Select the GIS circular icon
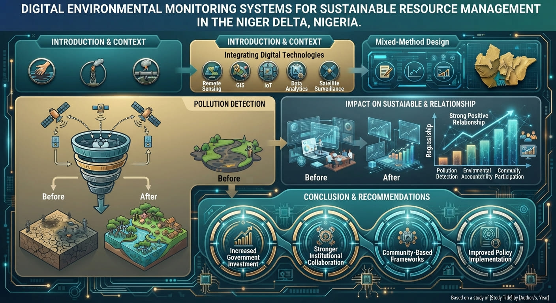This screenshot has width=556, height=303. click(240, 71)
